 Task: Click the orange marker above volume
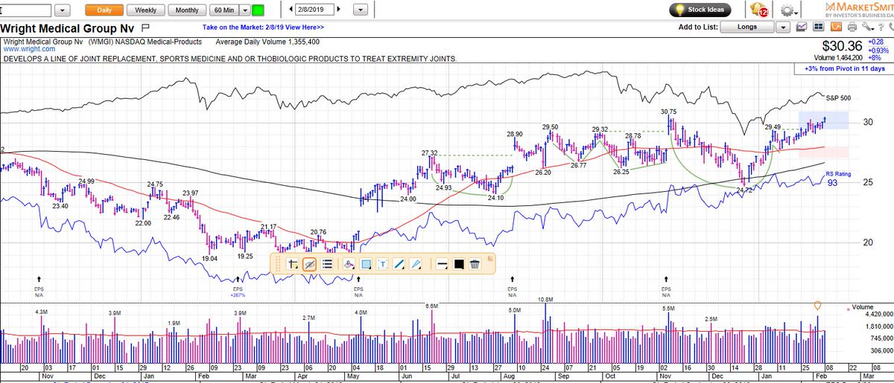coord(817,306)
